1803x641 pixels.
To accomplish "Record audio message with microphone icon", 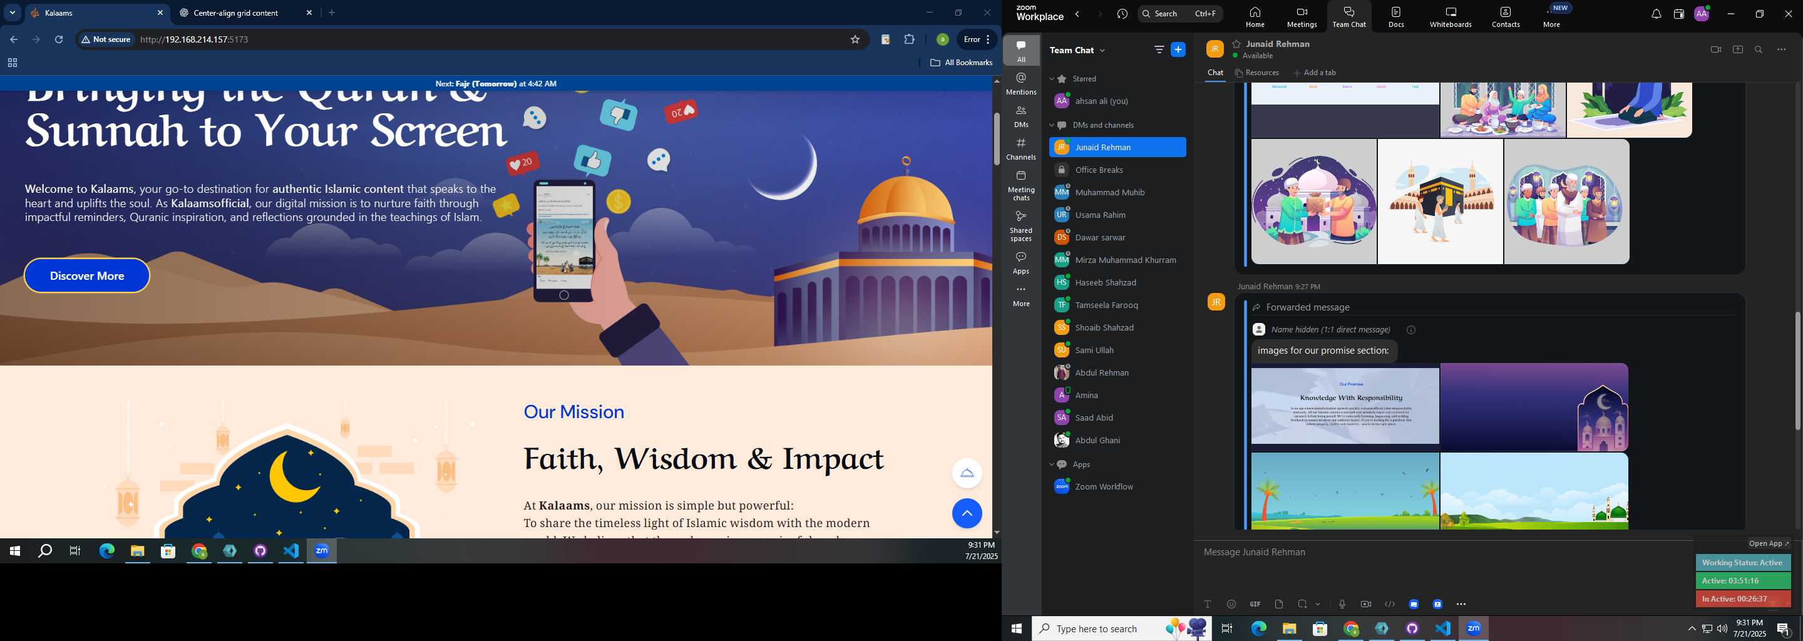I will pos(1342,604).
